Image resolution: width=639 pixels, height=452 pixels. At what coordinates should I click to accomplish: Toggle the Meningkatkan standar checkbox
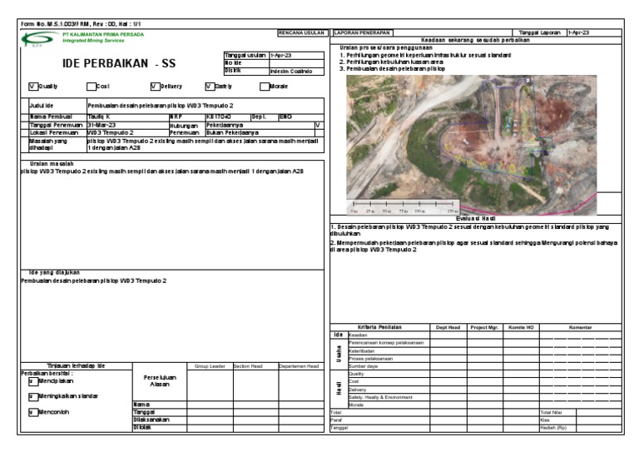(x=32, y=395)
